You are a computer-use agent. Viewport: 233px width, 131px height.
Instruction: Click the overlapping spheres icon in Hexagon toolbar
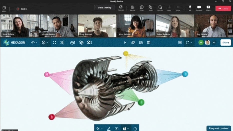point(89,43)
